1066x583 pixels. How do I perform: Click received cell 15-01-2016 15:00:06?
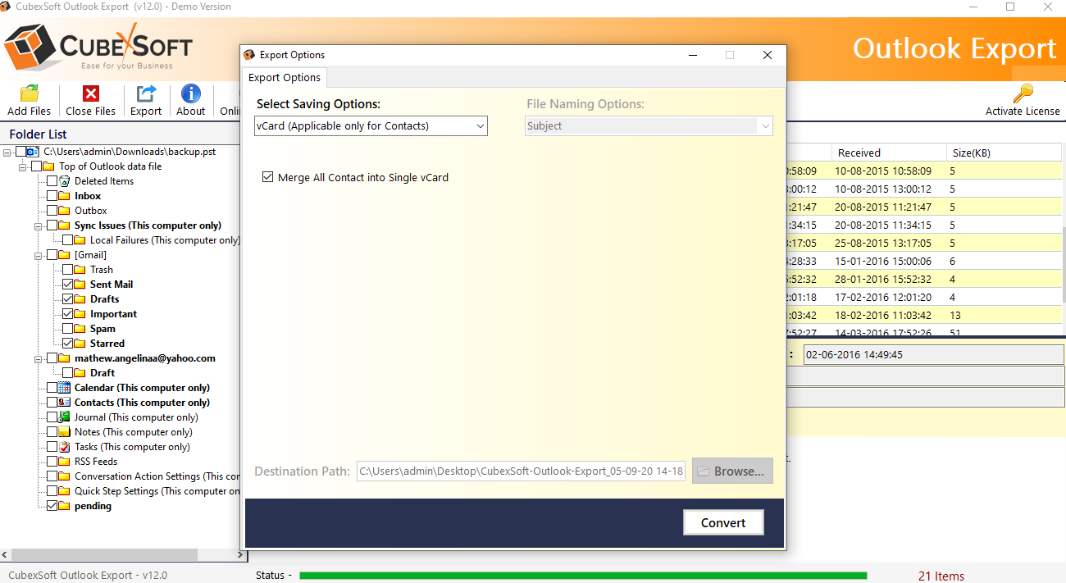coord(883,262)
